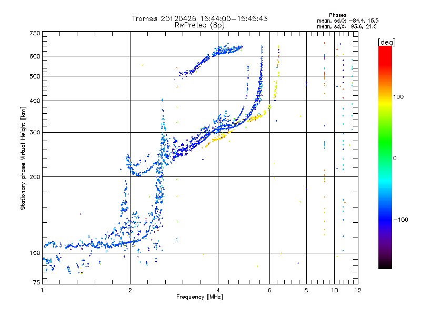Click the blue zone near -100 on the color bar
The image size is (421, 316).
pyautogui.click(x=385, y=219)
